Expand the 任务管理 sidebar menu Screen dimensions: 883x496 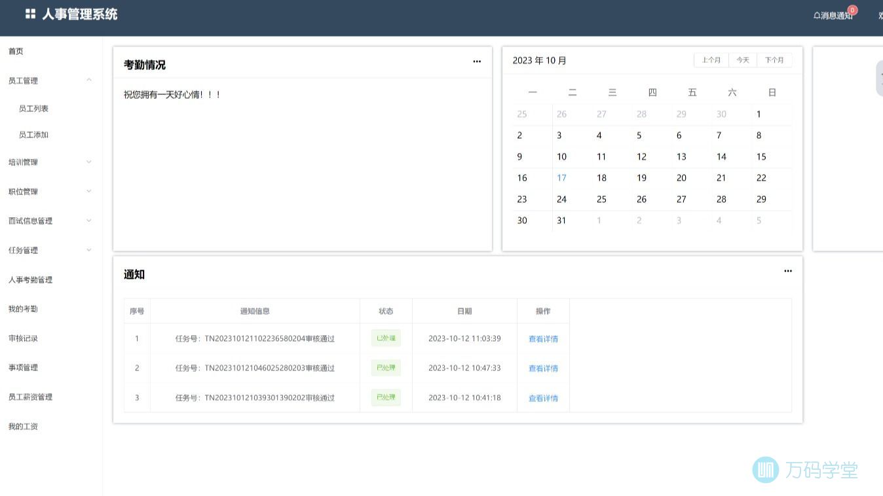[89, 250]
